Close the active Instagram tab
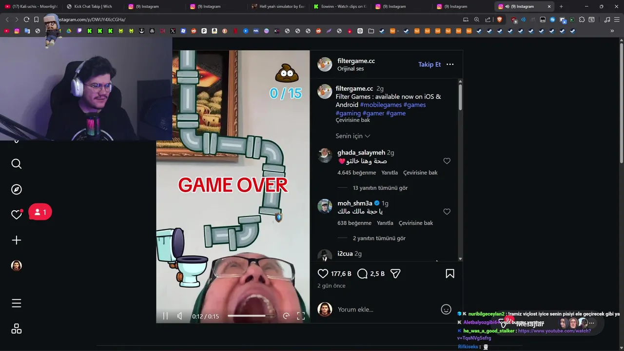 549,6
